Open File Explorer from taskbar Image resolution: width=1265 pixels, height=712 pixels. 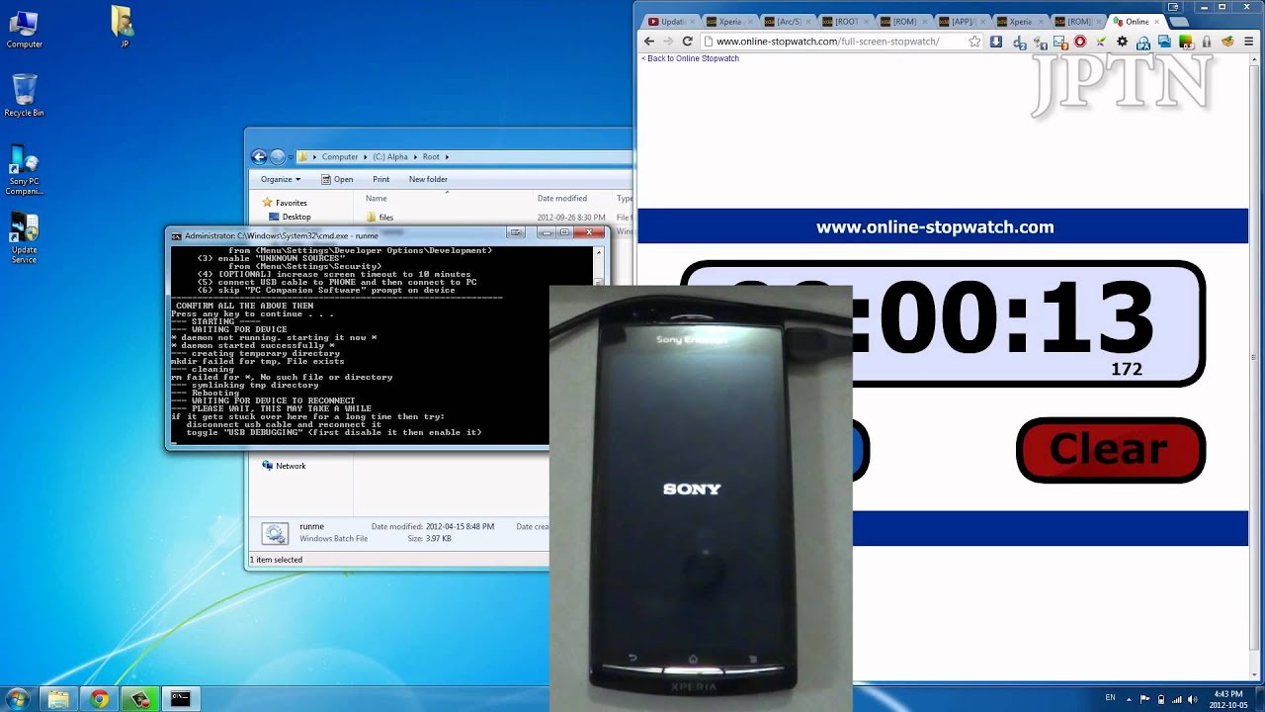tap(59, 698)
